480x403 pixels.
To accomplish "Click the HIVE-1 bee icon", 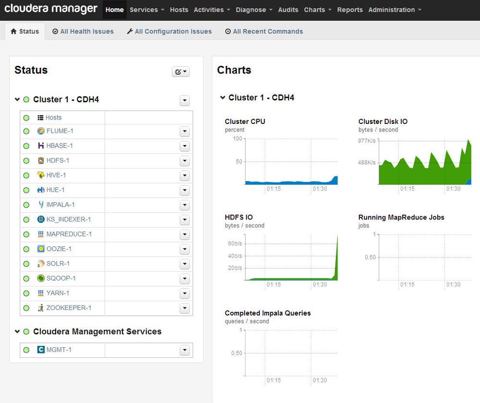I will (x=41, y=175).
